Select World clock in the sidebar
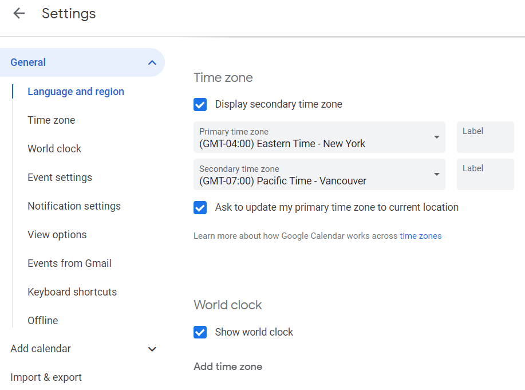Viewport: 525px width, 390px height. tap(54, 149)
